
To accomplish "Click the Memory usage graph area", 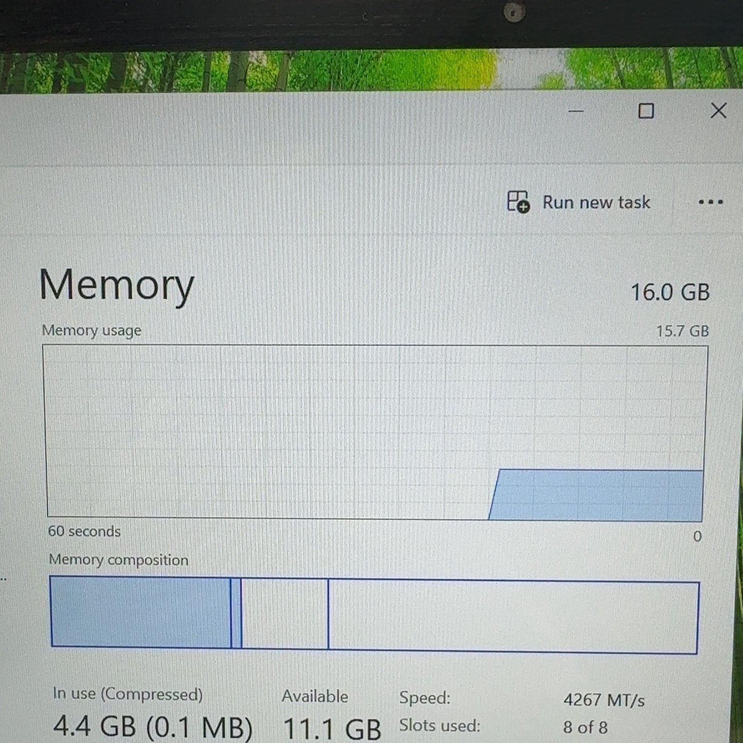I will [375, 432].
